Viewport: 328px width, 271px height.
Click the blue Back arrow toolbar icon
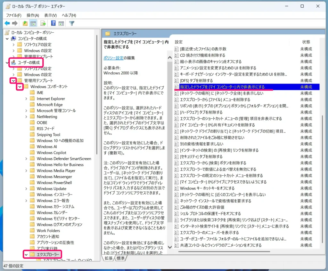[7, 23]
